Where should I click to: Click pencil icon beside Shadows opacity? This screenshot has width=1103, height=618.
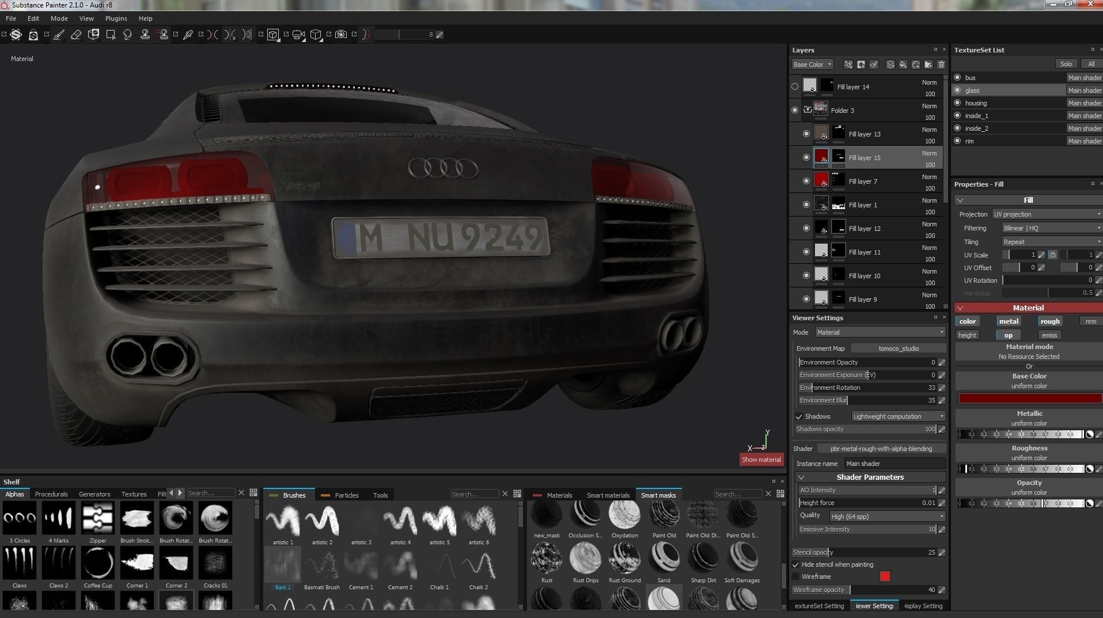tap(942, 429)
